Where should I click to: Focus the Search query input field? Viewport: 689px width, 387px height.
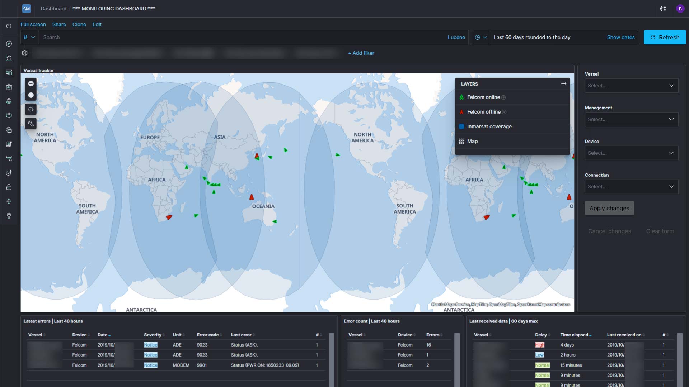(x=242, y=37)
